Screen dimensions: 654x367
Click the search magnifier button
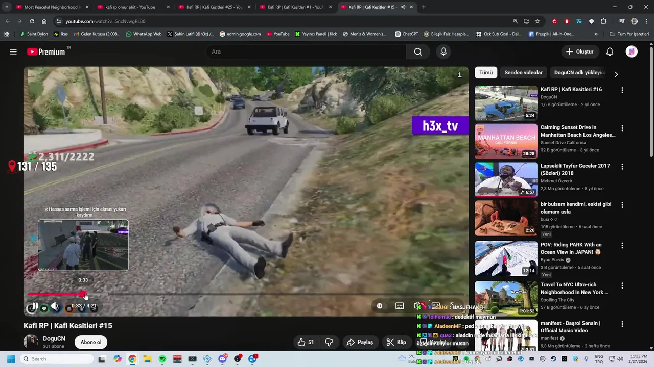click(x=418, y=51)
